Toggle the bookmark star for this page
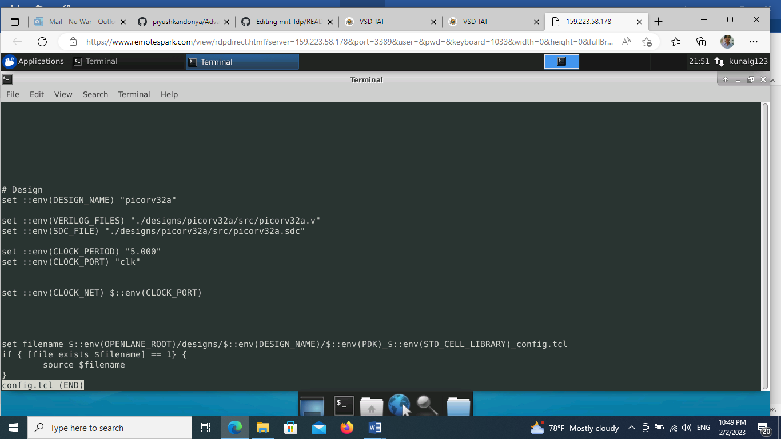The image size is (781, 439). 648,42
